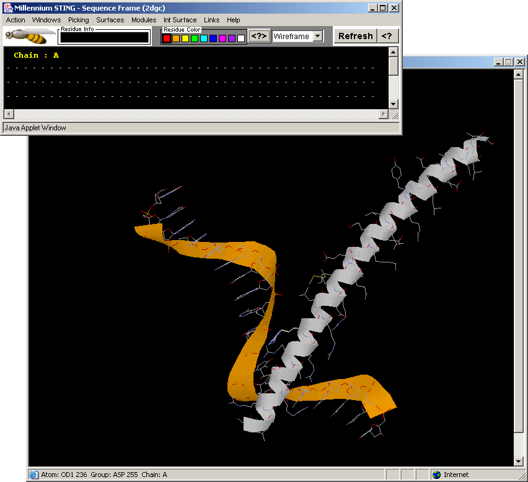This screenshot has height=482, width=528.
Task: Open the Action menu
Action: coord(15,20)
